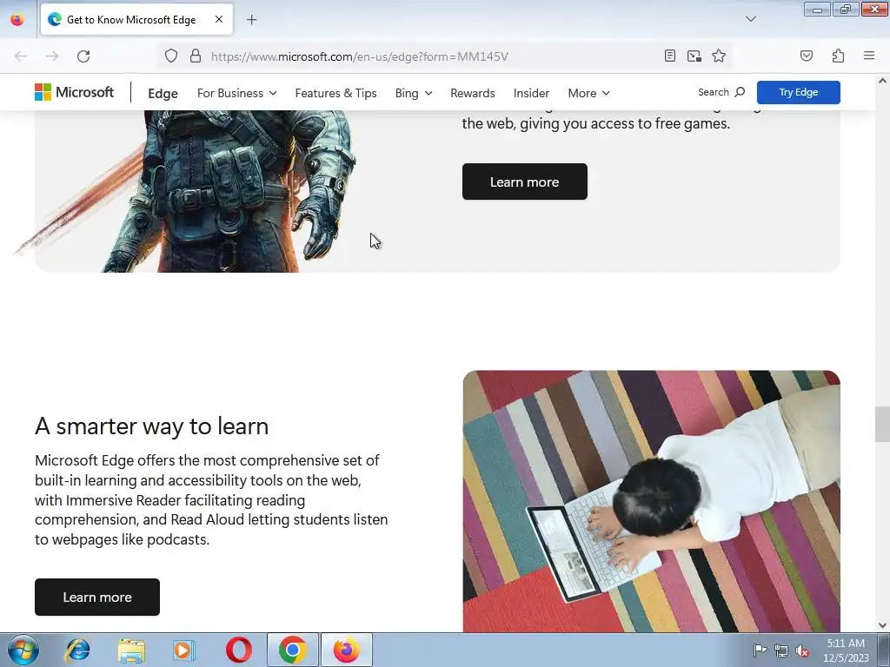890x667 pixels.
Task: Open Save to Pocket icon
Action: (x=806, y=56)
